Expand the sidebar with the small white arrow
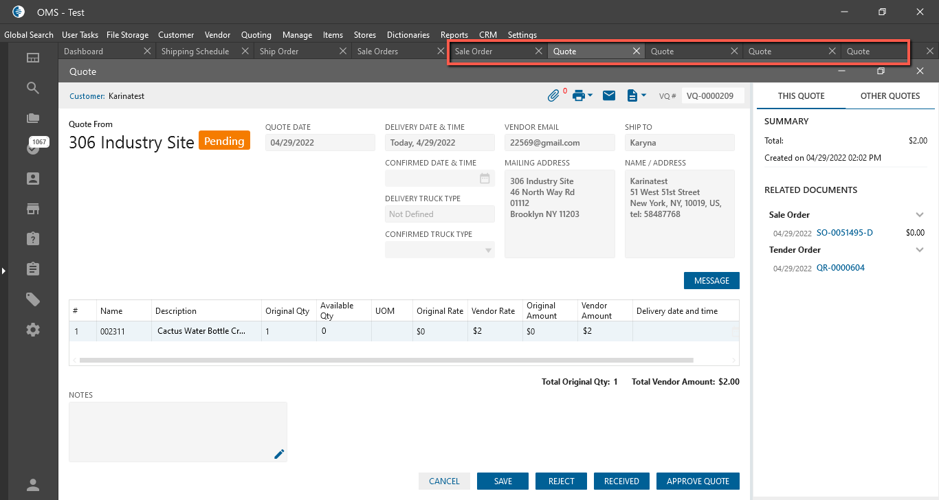Viewport: 939px width, 500px height. click(3, 271)
